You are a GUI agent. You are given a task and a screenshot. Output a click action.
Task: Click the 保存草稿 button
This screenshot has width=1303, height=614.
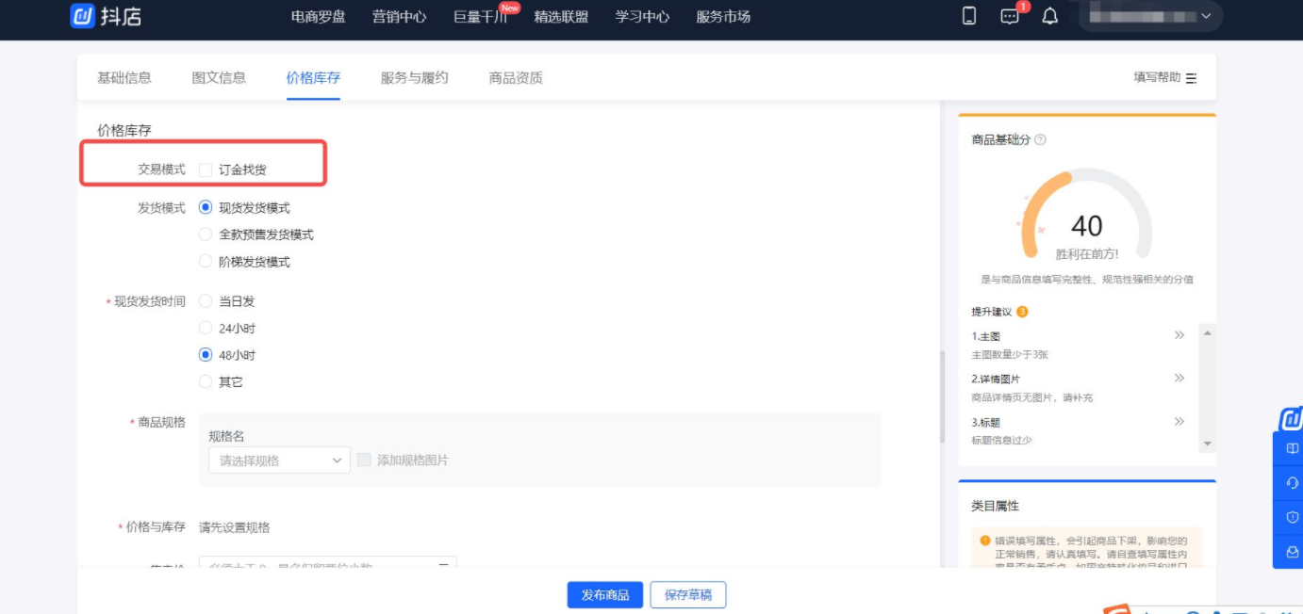[x=688, y=595]
